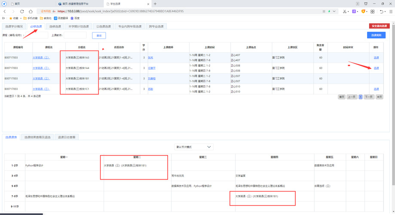Click the browser refresh icon

pyautogui.click(x=22, y=12)
